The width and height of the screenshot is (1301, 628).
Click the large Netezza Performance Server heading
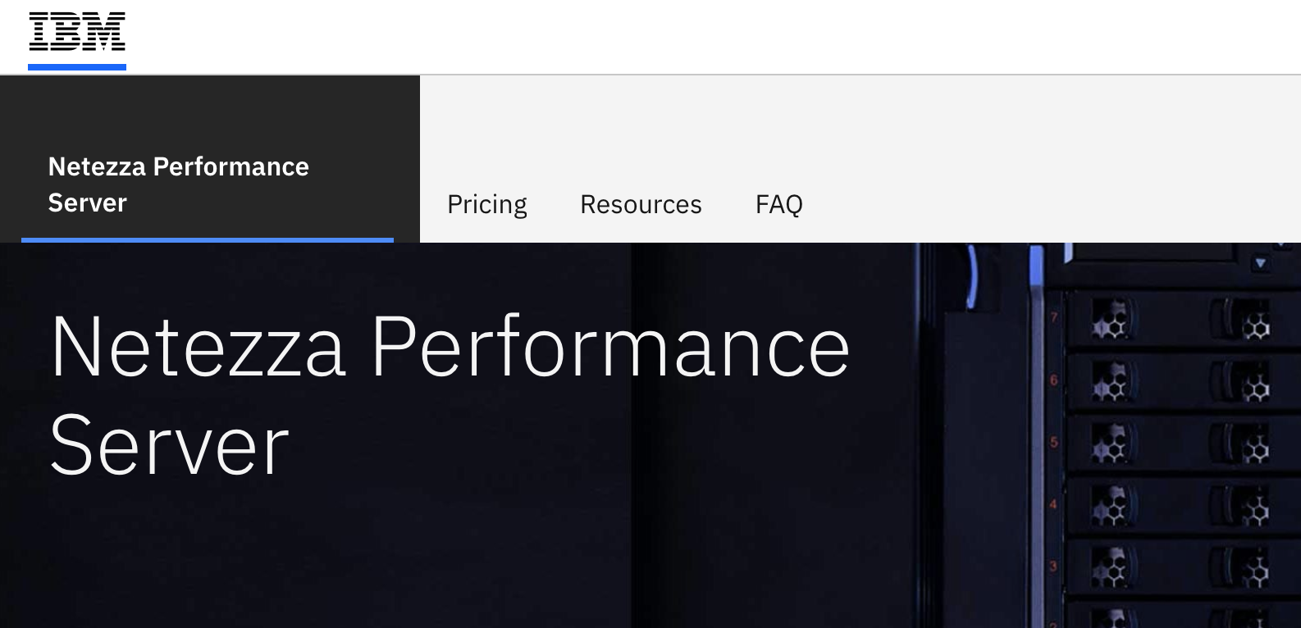point(449,396)
